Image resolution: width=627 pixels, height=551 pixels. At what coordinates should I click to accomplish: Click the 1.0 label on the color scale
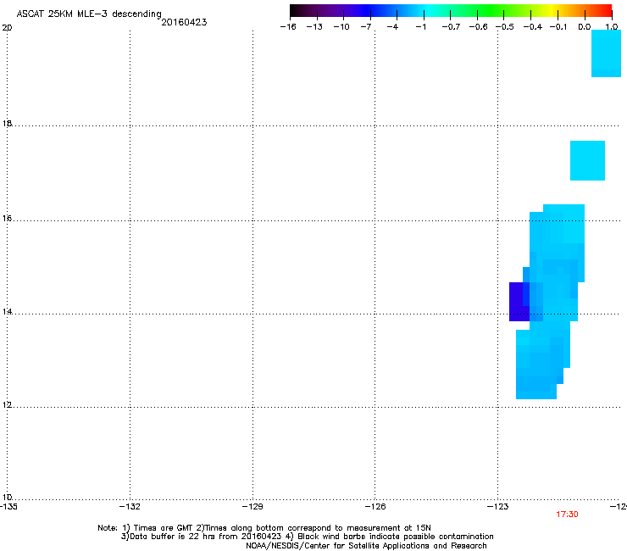(x=612, y=27)
